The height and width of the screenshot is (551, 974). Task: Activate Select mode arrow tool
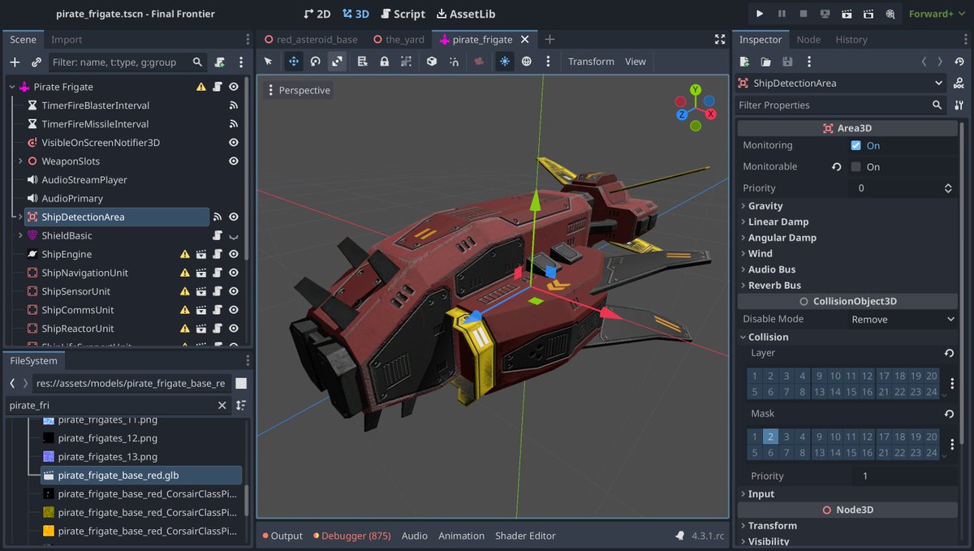(269, 61)
